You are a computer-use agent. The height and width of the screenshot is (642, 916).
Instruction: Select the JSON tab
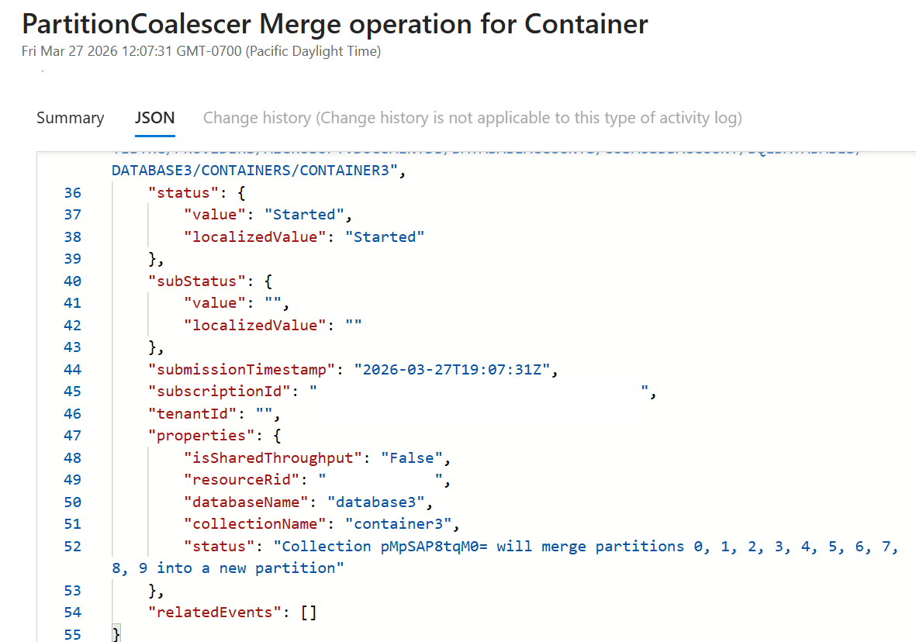point(154,118)
